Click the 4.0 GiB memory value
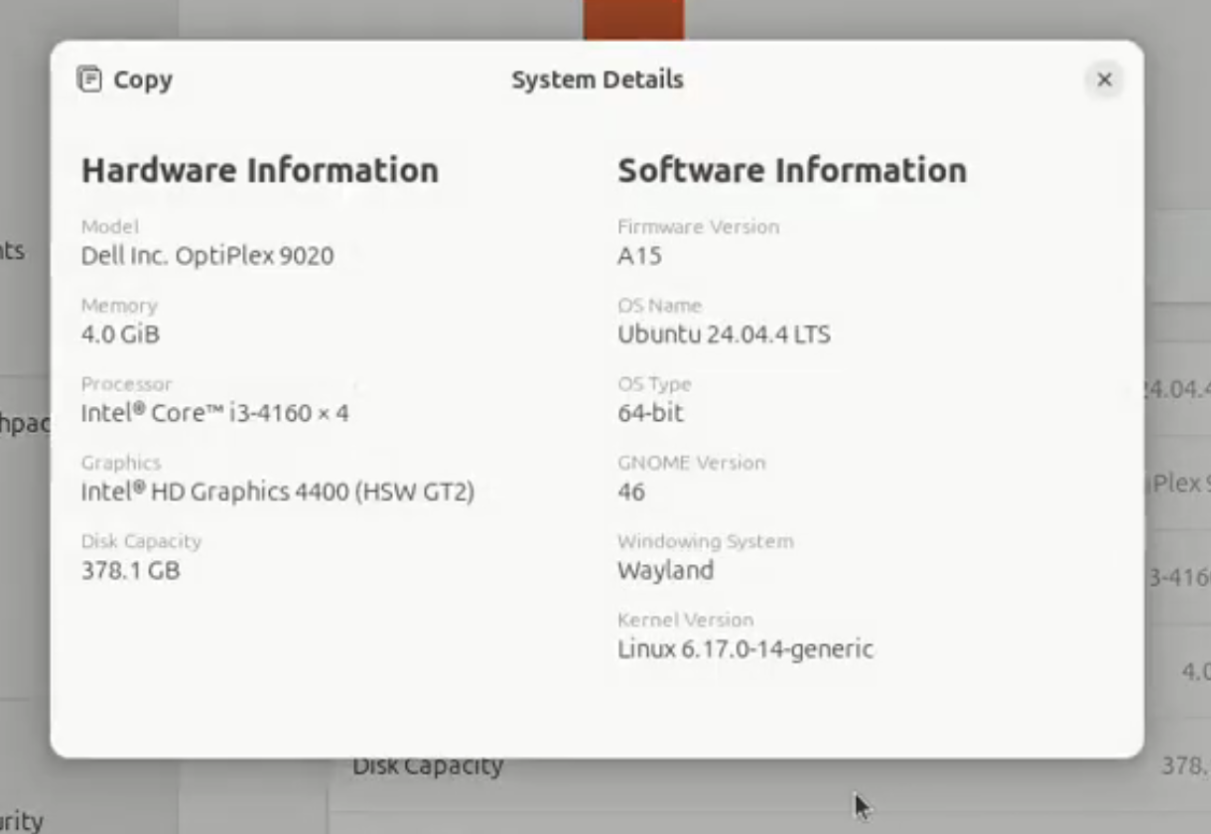The image size is (1211, 834). [120, 334]
